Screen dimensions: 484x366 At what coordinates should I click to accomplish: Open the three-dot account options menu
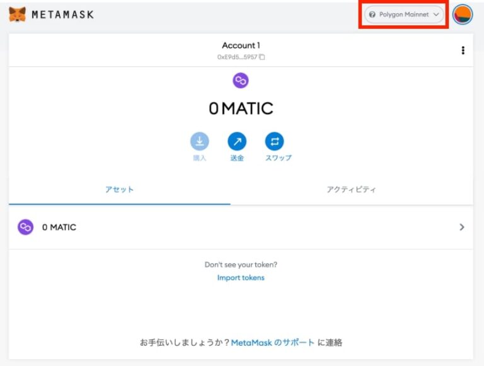click(x=463, y=50)
